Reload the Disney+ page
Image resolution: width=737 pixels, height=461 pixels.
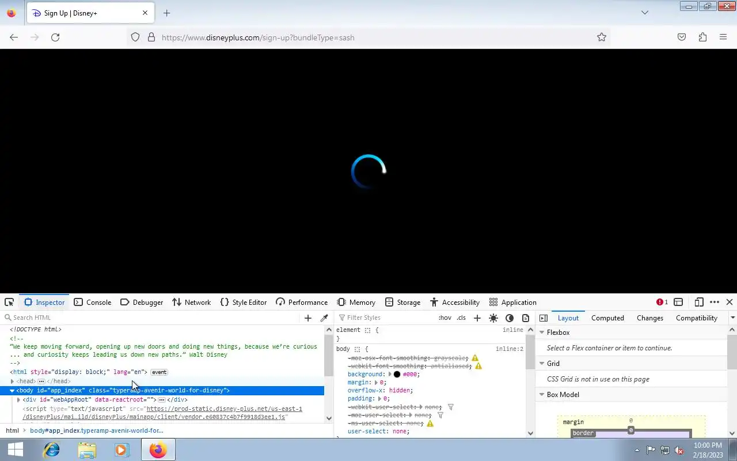click(x=55, y=37)
